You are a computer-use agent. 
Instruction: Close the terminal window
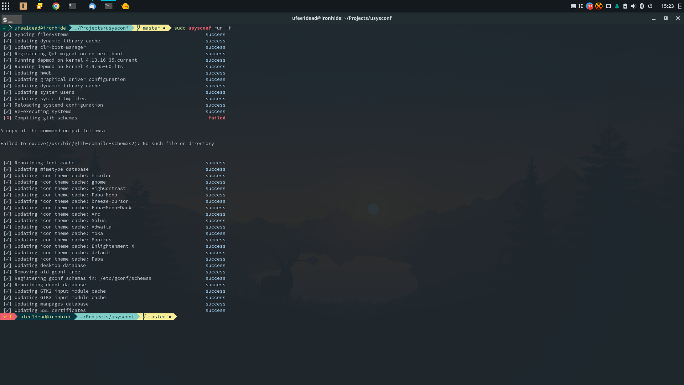coord(678,18)
